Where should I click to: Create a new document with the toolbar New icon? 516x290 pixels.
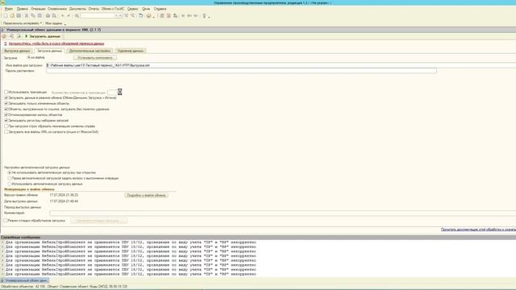(6, 15)
